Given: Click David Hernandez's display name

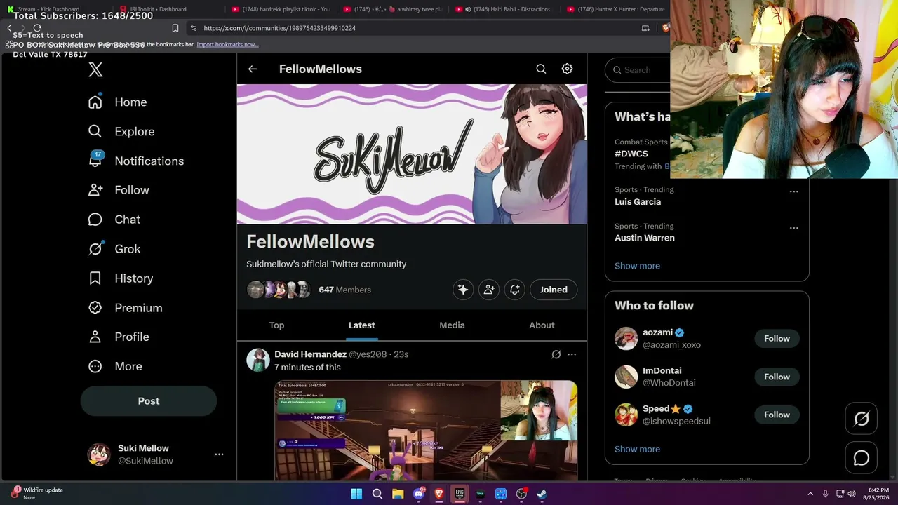Looking at the screenshot, I should point(310,354).
